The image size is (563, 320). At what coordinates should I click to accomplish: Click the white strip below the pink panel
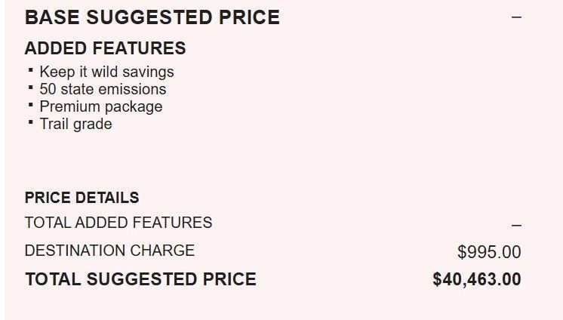tap(281, 317)
